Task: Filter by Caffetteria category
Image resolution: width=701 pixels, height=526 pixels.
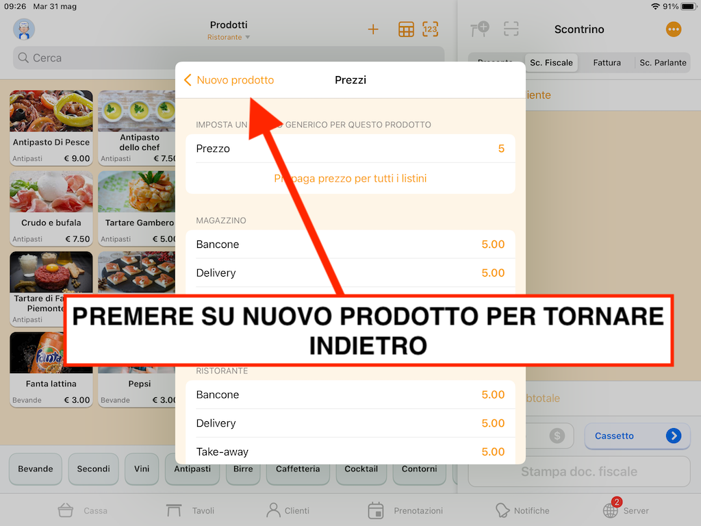Action: coord(298,470)
